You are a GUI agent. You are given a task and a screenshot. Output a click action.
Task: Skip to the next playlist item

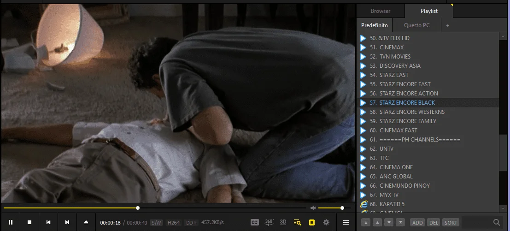point(67,222)
